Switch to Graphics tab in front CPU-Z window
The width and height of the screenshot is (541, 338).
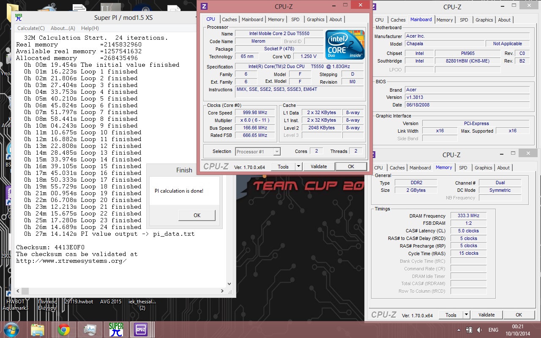pos(316,19)
